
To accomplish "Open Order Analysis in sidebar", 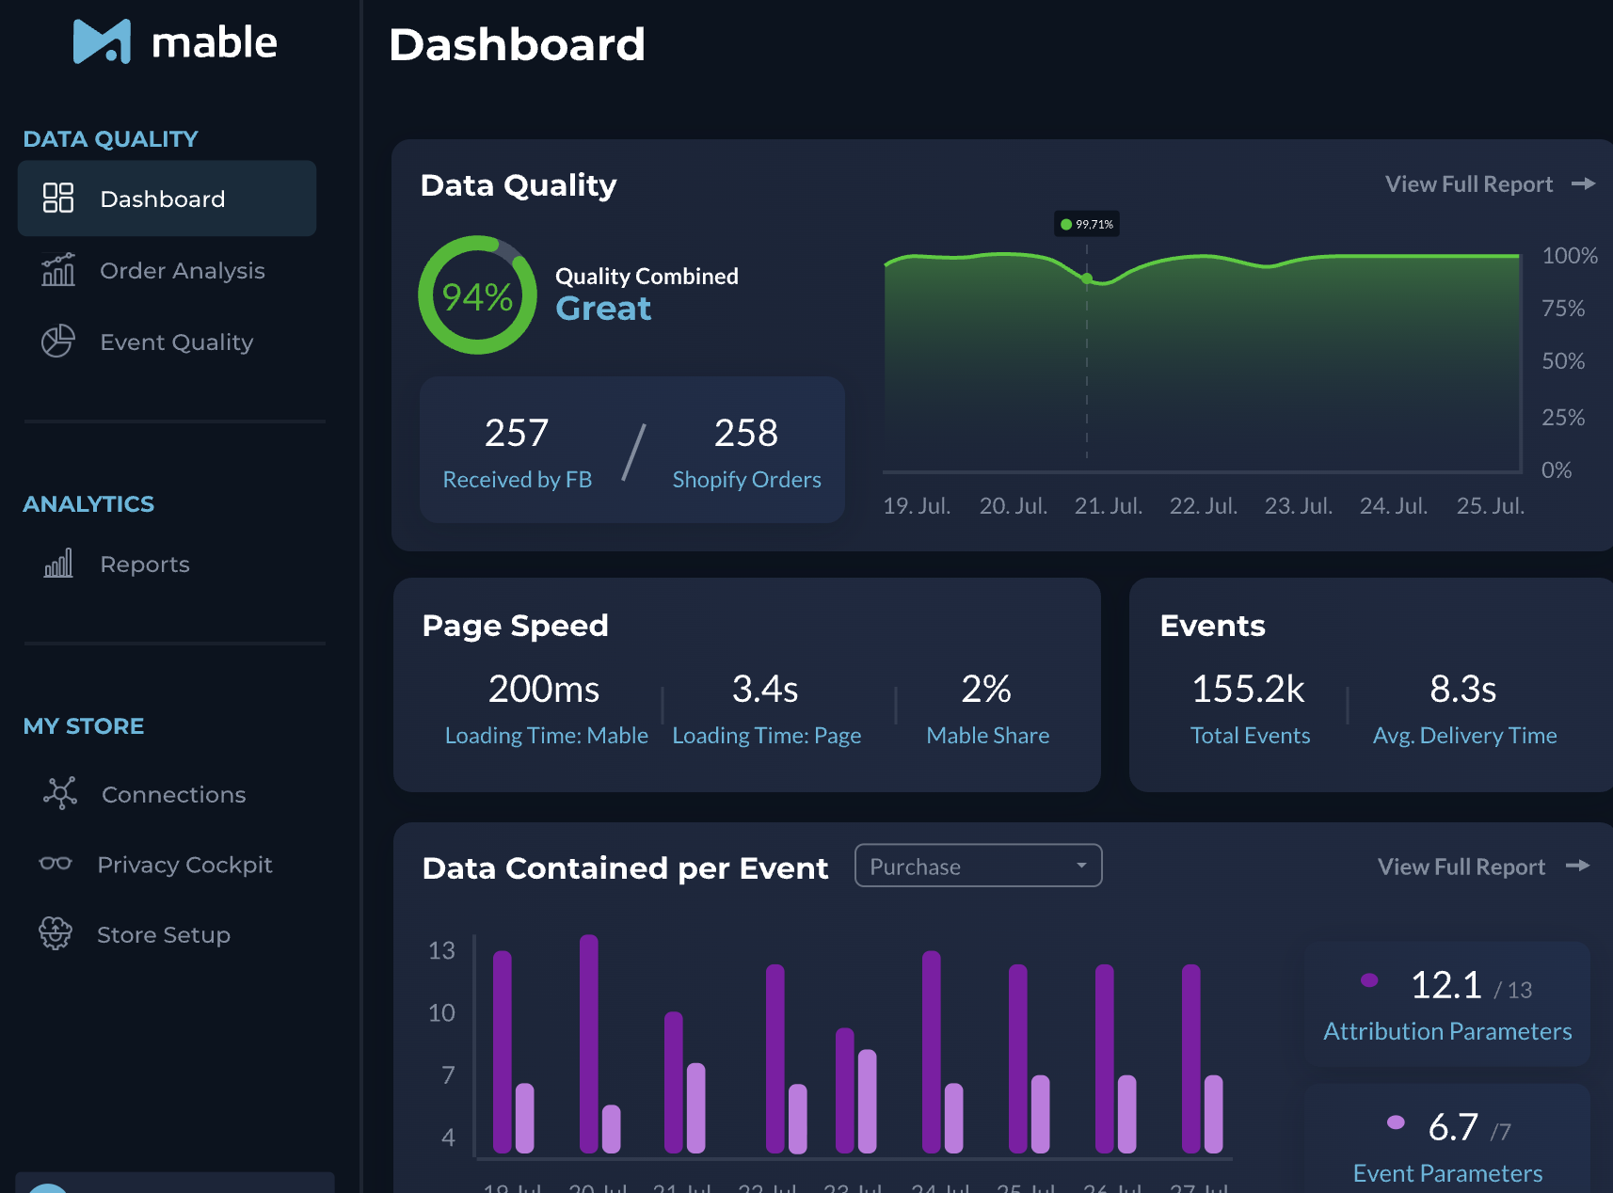I will pyautogui.click(x=182, y=271).
